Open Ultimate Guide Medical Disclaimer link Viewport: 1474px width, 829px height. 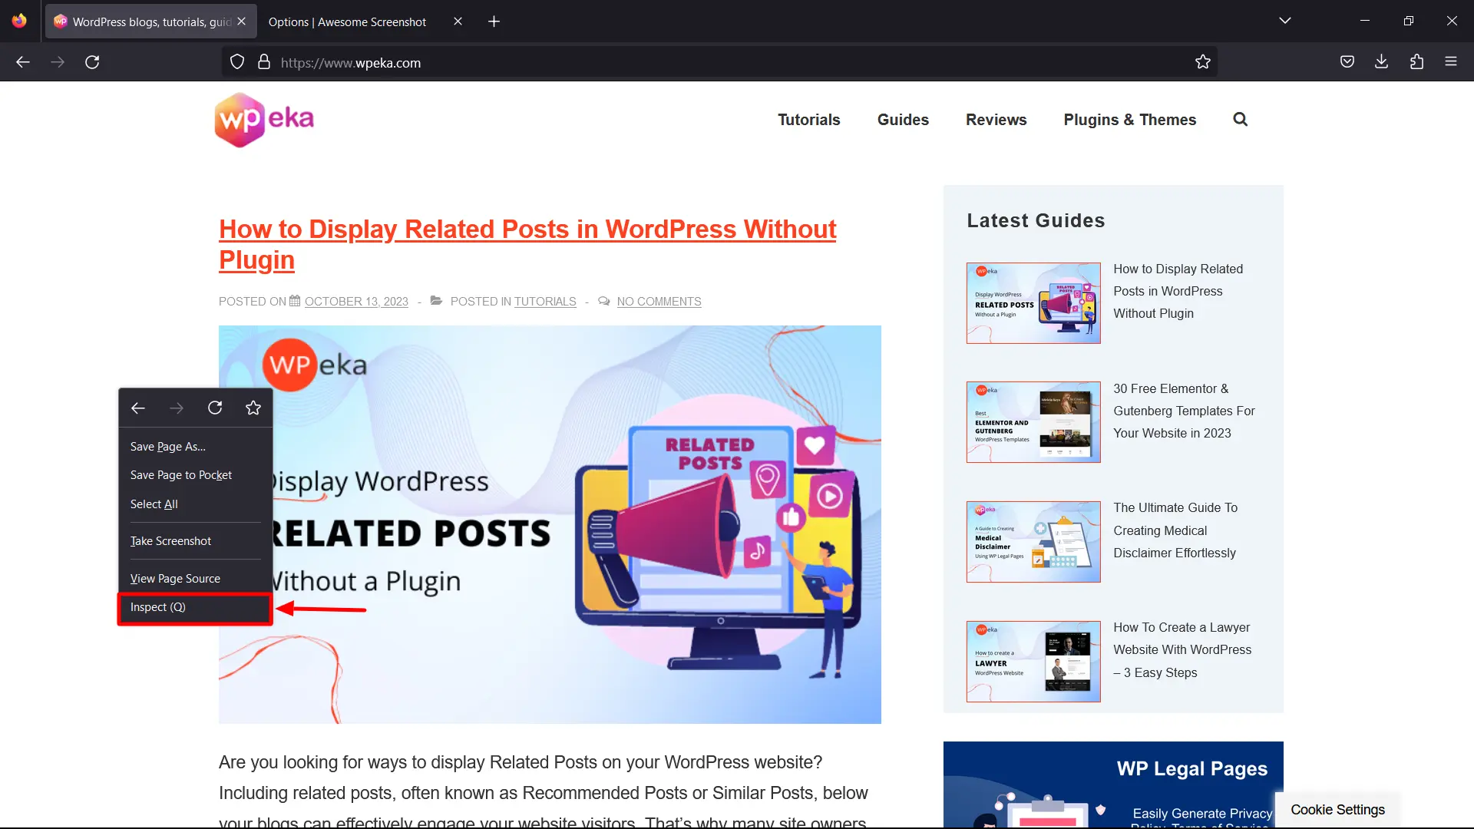[1175, 530]
